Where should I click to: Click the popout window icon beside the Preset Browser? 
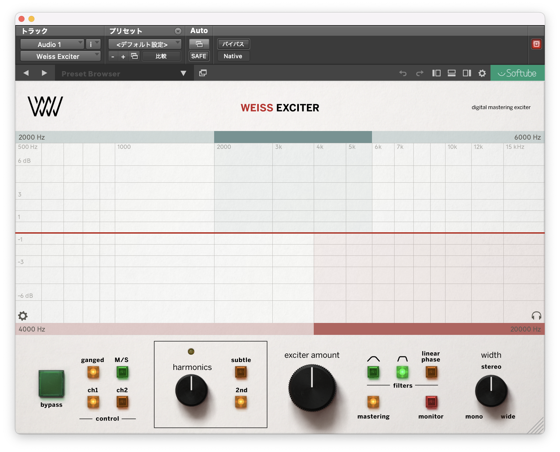[x=203, y=73]
